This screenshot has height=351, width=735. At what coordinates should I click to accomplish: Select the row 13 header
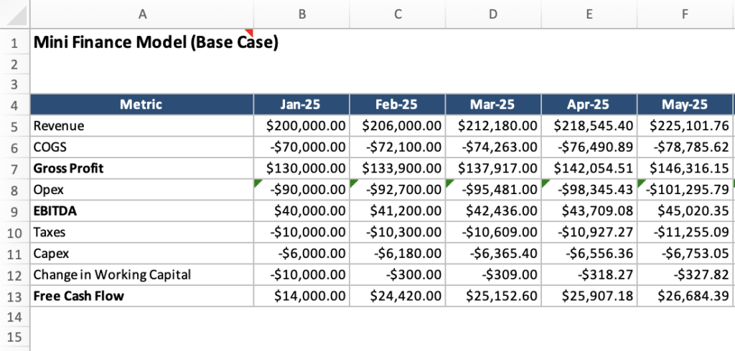(x=14, y=296)
